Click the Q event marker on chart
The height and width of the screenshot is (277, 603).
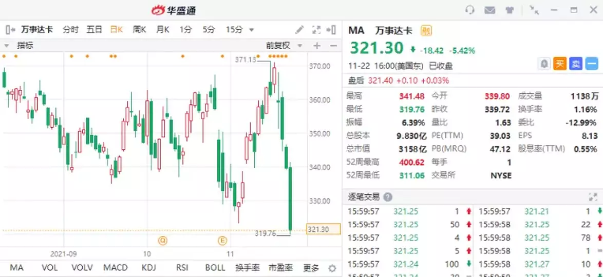[163, 241]
